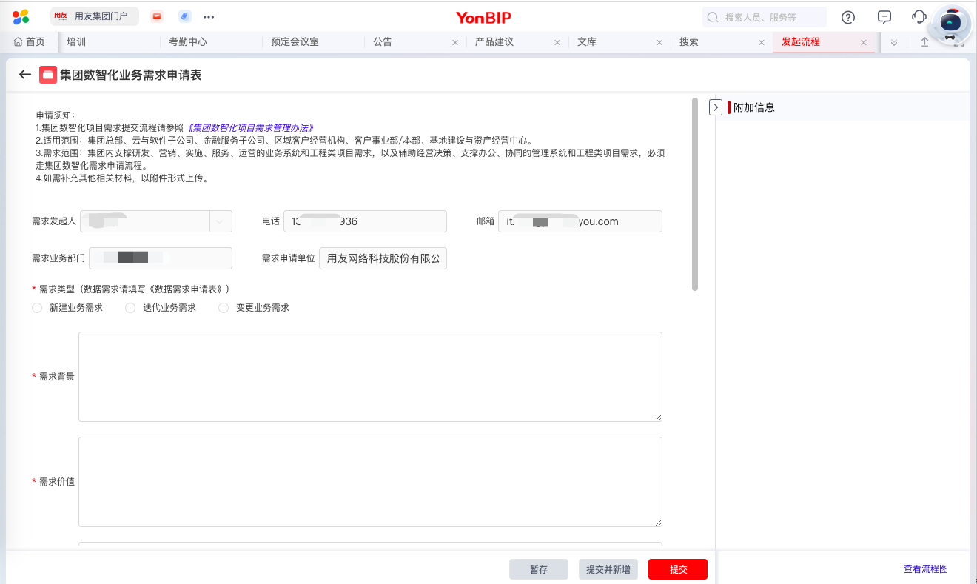Collapse the 附加信息 side panel
Viewport: 977px width, 584px height.
pyautogui.click(x=716, y=107)
